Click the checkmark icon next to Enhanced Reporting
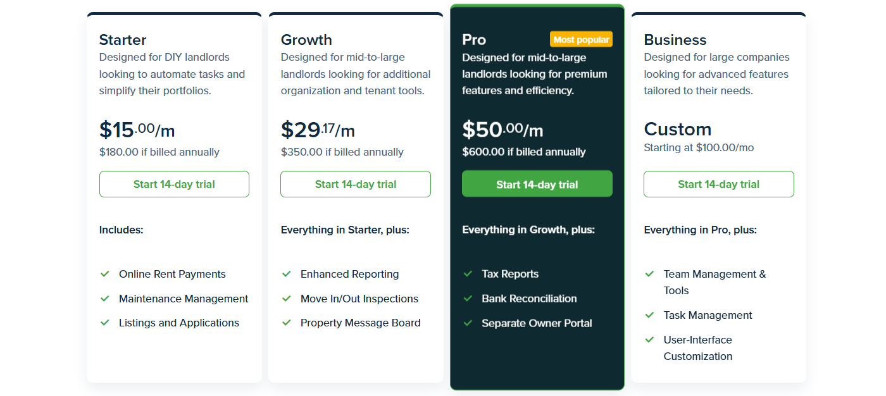This screenshot has width=886, height=396. click(x=287, y=274)
